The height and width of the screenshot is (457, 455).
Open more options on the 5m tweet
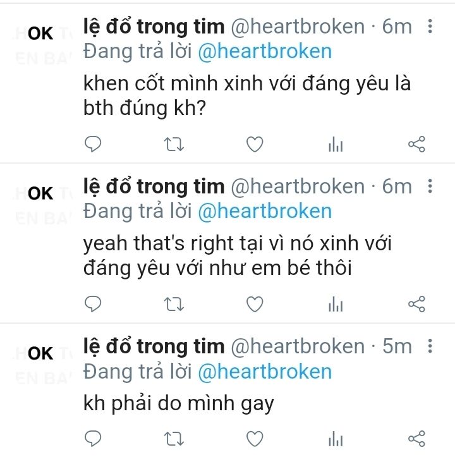pyautogui.click(x=430, y=346)
